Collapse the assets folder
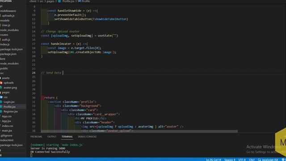 click(6, 78)
